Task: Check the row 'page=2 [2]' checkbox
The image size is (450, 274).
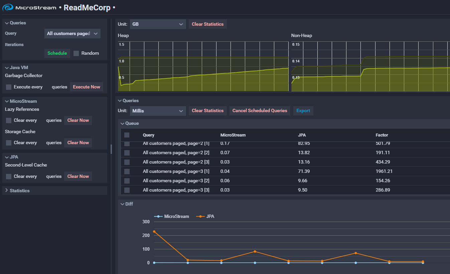Action: [127, 153]
